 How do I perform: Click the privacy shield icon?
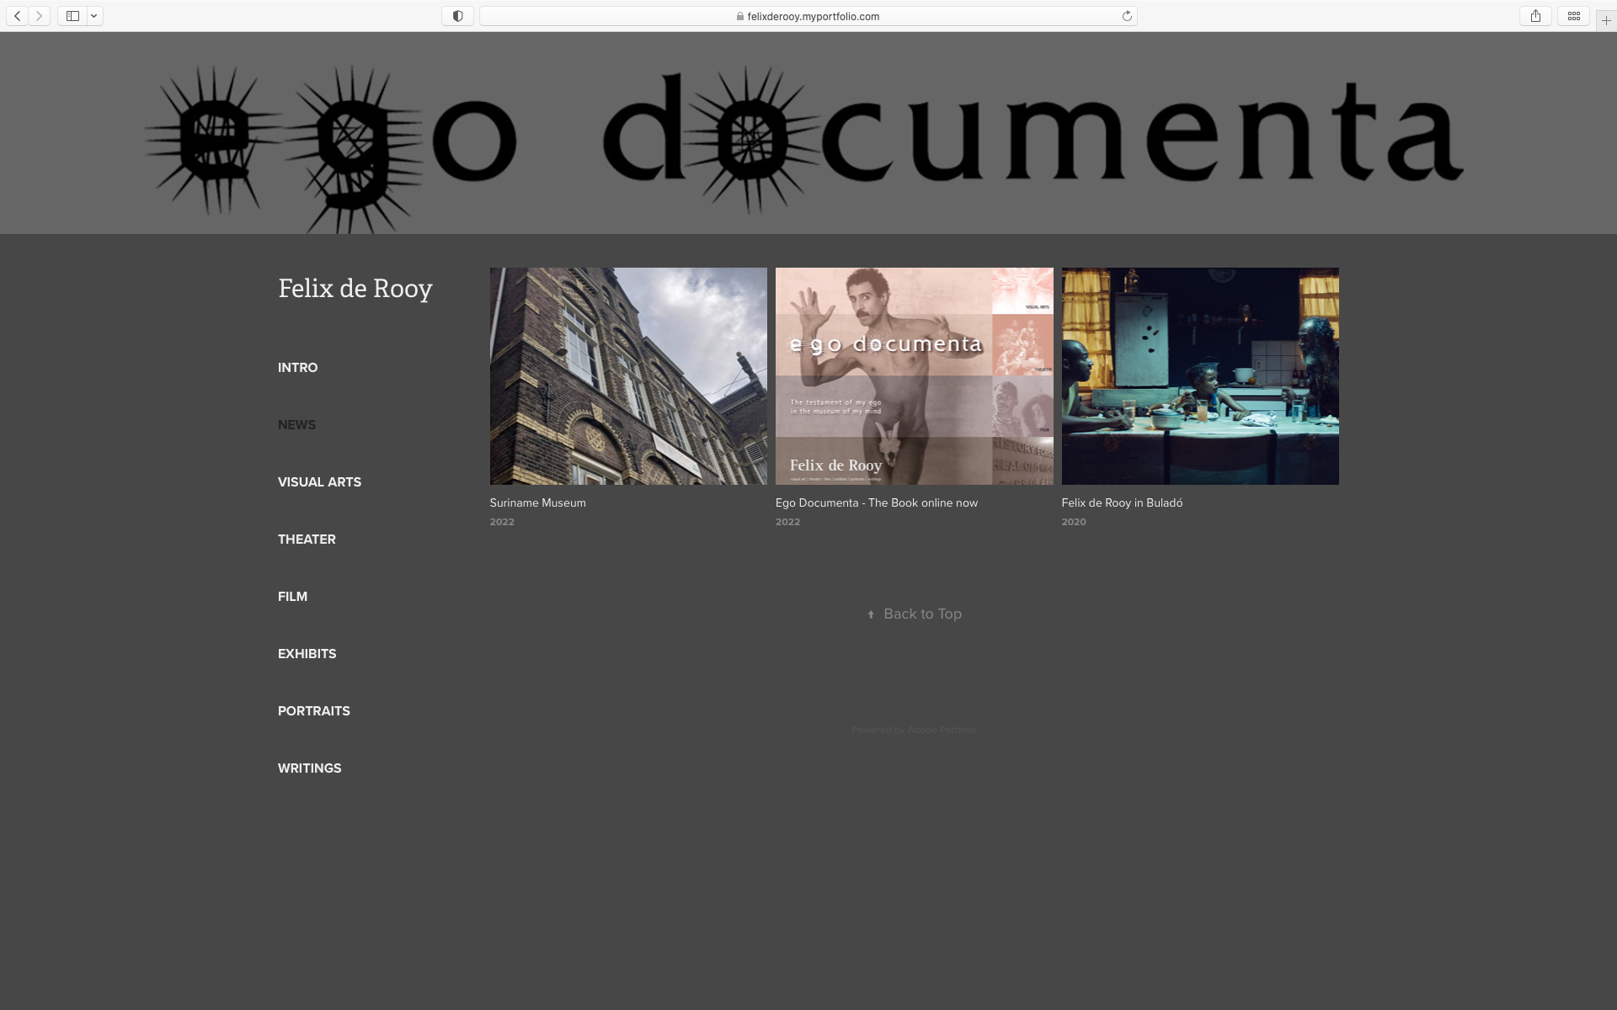[x=457, y=16]
